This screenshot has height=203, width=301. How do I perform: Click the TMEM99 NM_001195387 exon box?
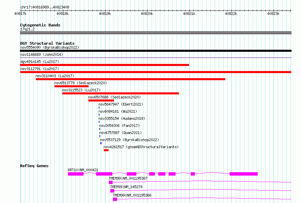(x=111, y=182)
